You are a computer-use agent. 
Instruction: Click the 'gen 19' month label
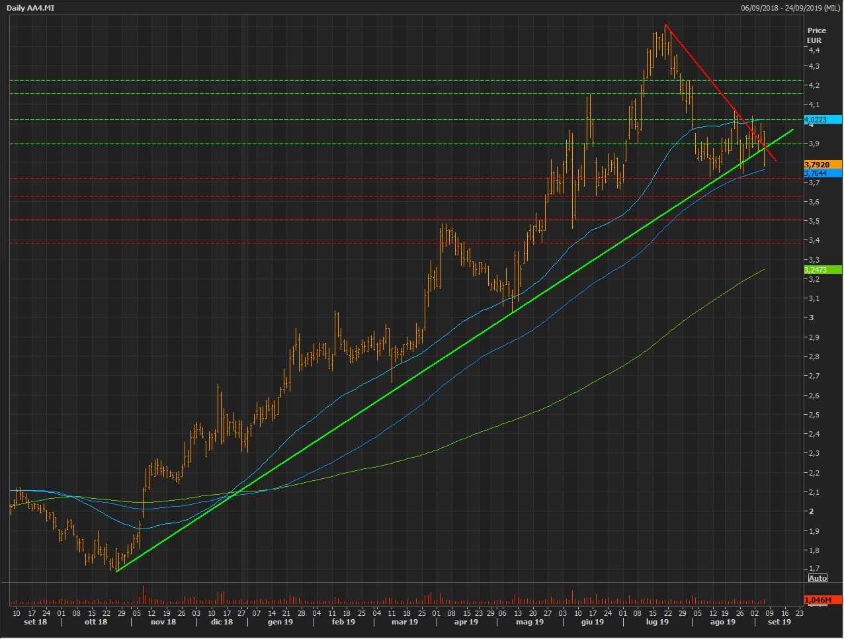click(280, 622)
